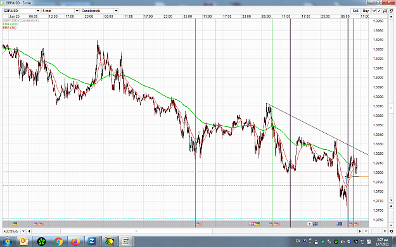Select the draw line tool icon
396x247 pixels.
point(380,11)
